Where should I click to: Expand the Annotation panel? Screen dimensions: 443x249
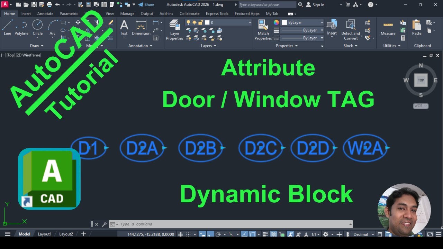click(140, 46)
